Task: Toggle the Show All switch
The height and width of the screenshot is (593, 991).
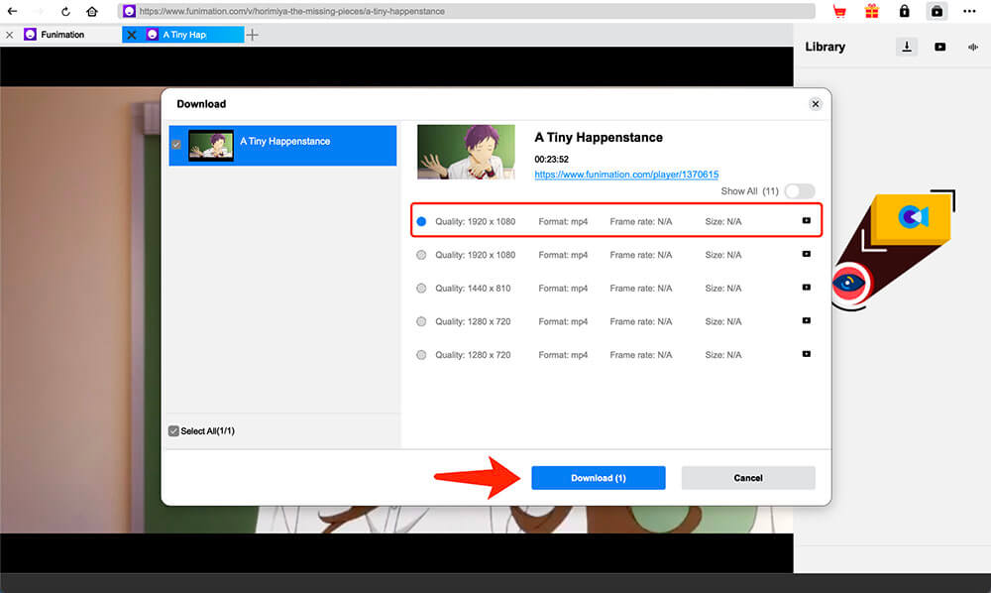Action: tap(799, 191)
